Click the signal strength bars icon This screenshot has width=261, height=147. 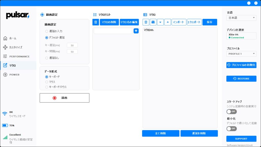pyautogui.click(x=5, y=137)
